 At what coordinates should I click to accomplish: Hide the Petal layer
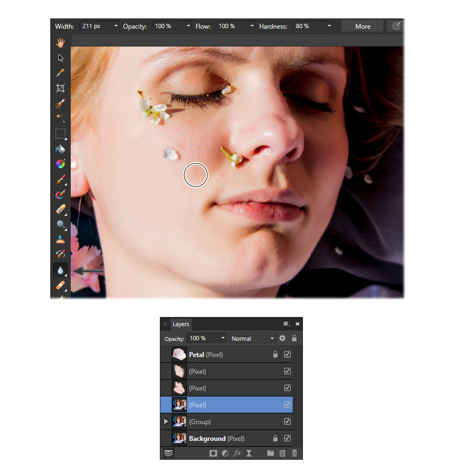(287, 354)
